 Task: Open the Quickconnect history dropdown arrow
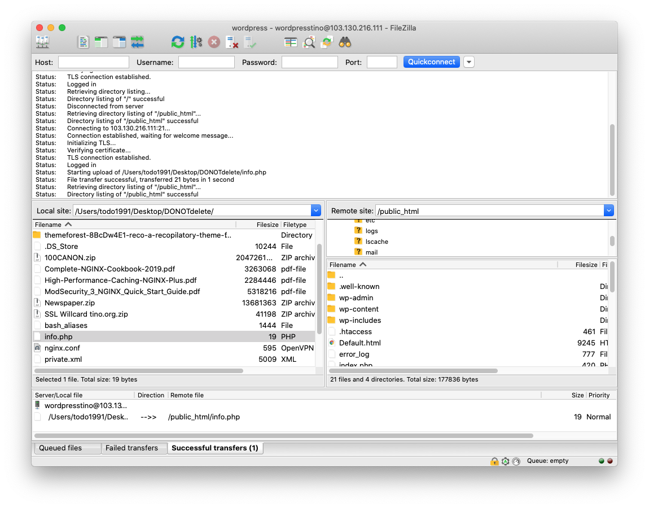tap(469, 62)
